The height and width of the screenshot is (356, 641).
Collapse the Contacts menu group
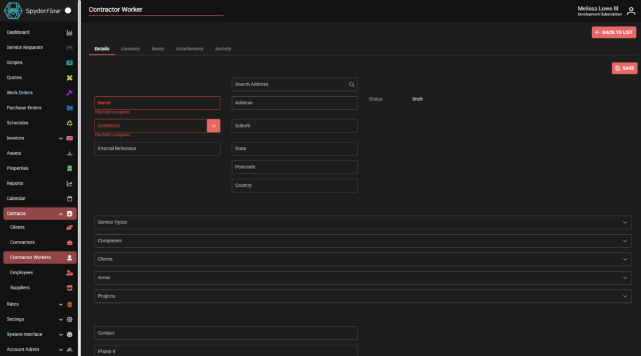[61, 214]
